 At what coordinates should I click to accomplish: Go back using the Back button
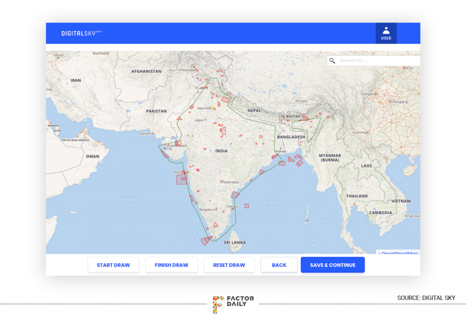[279, 265]
